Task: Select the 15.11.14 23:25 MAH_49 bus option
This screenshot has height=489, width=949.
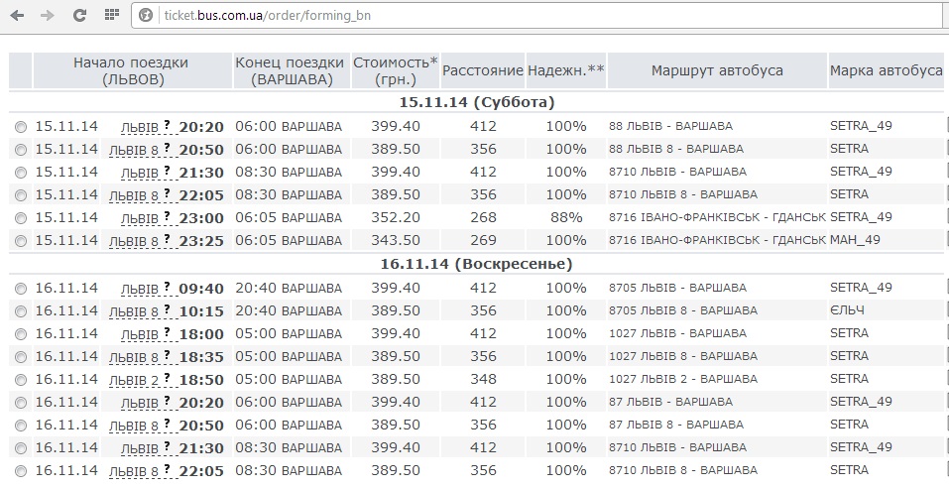Action: click(x=21, y=241)
